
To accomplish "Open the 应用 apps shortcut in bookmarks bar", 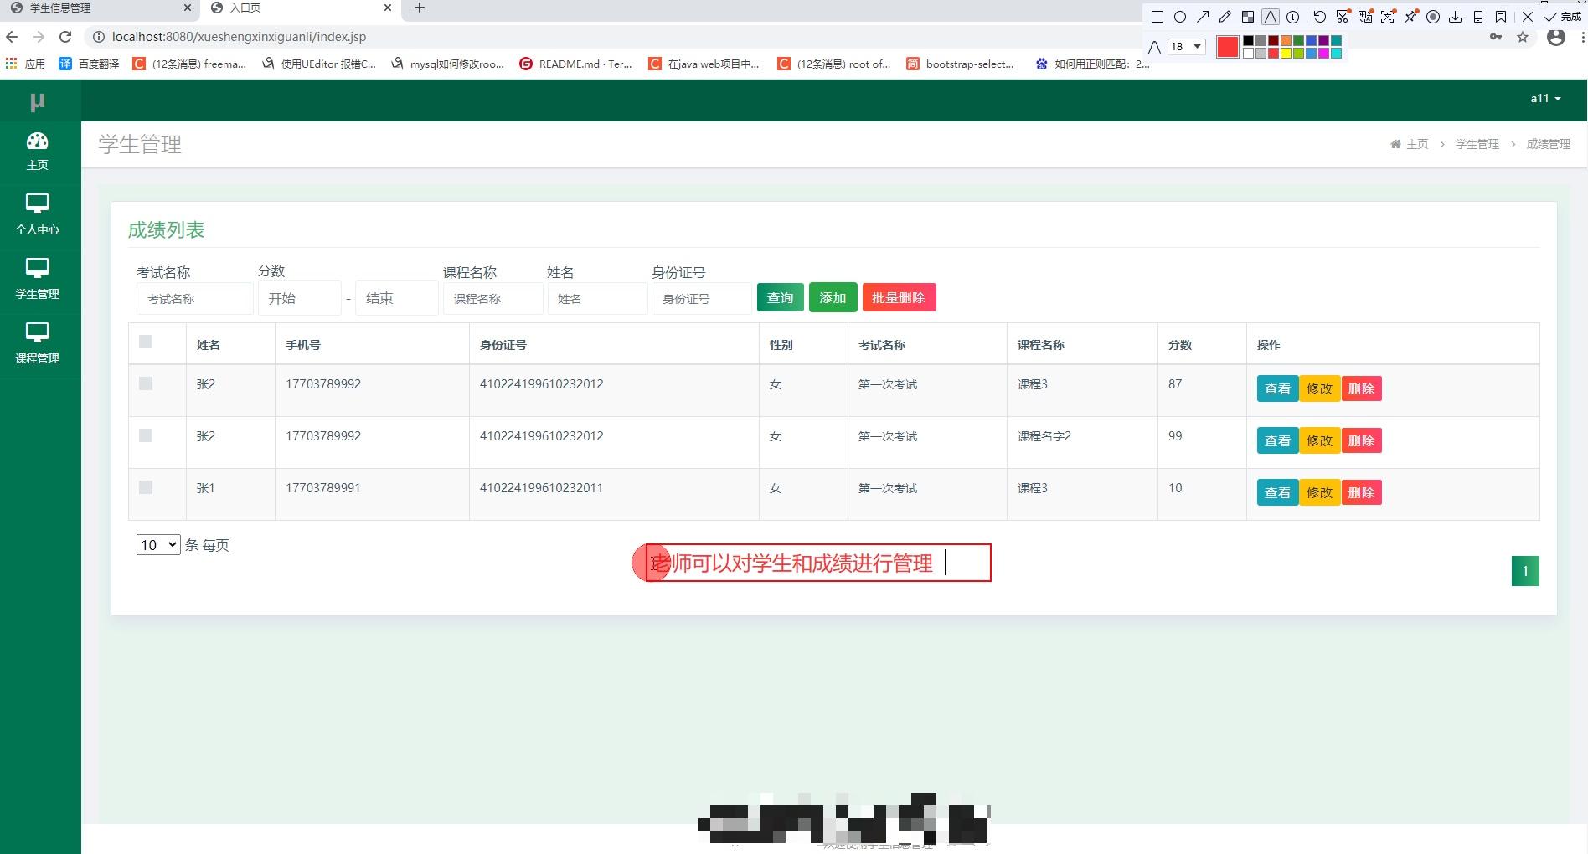I will click(25, 64).
